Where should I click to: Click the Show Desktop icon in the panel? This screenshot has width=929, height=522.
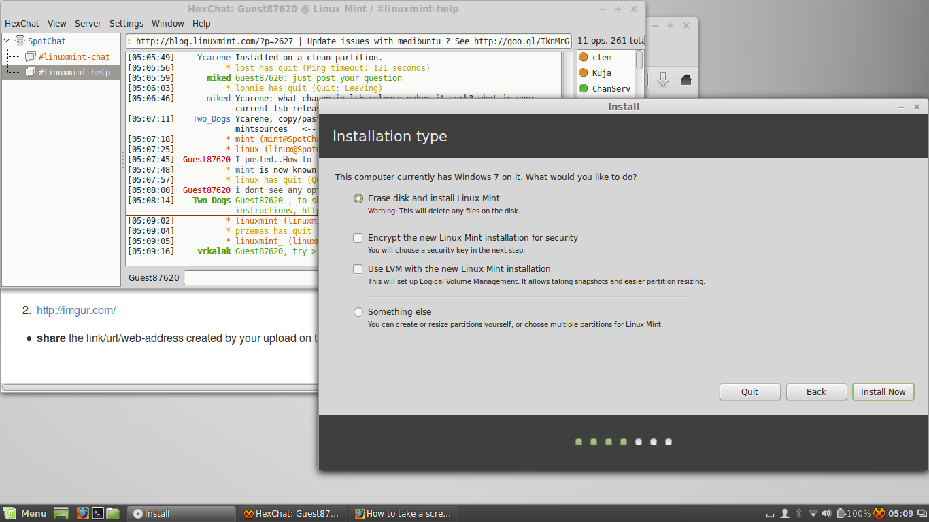click(62, 513)
